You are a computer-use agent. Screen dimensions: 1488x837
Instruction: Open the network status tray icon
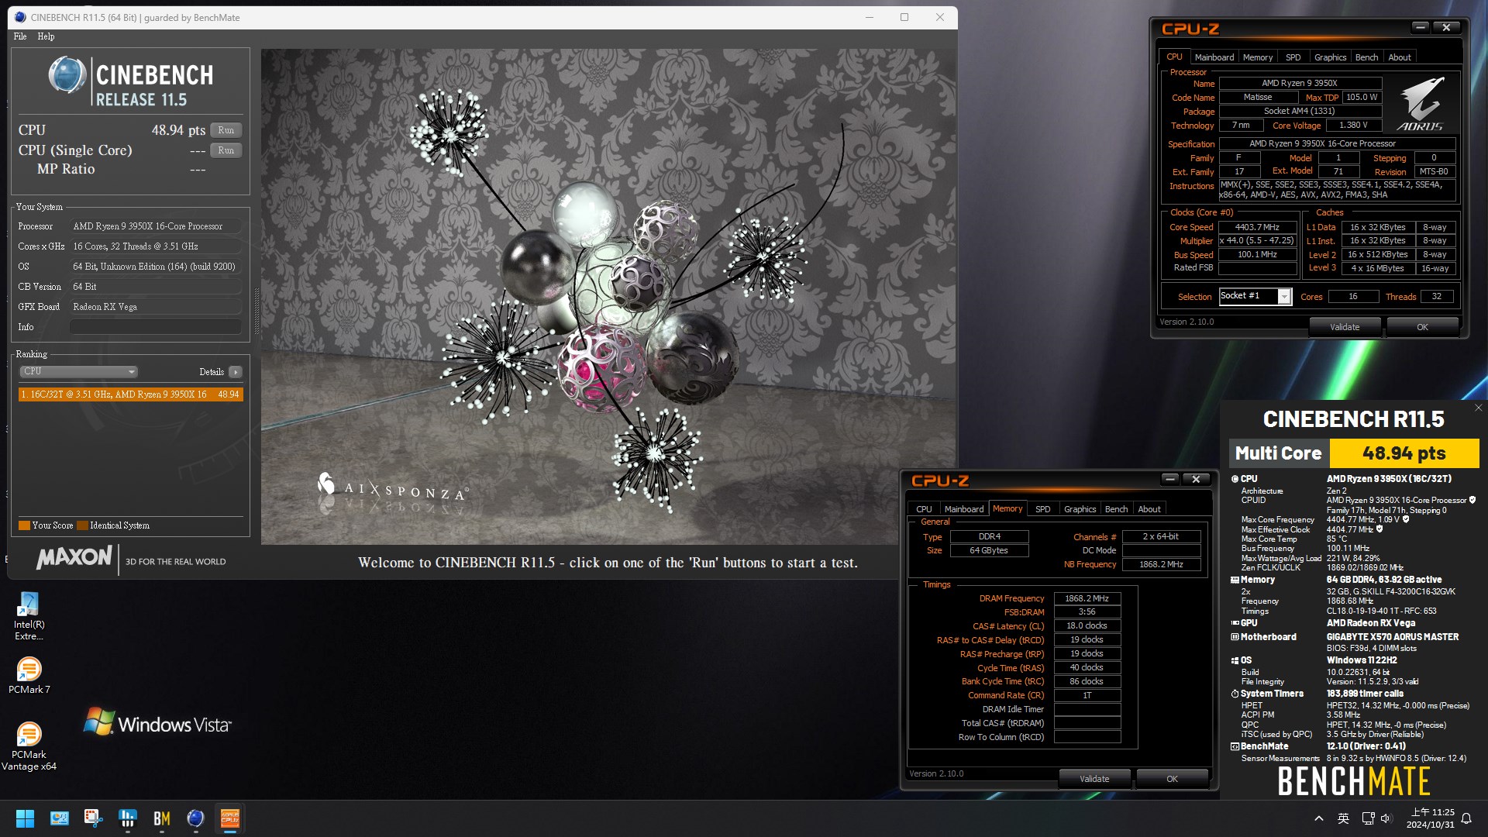point(1368,818)
